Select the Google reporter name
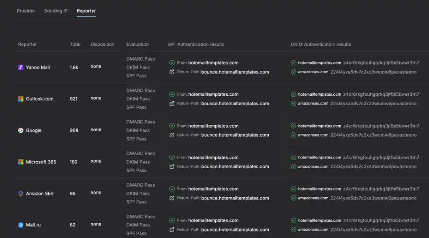This screenshot has width=429, height=238. coord(33,130)
